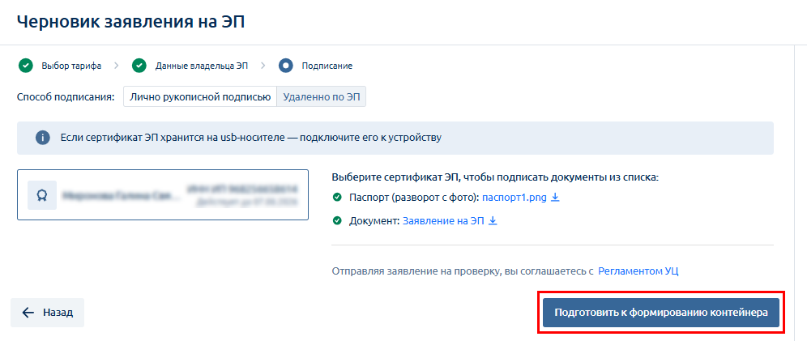The image size is (807, 341).
Task: Go to the Выбор тарифа step
Action: 71,66
